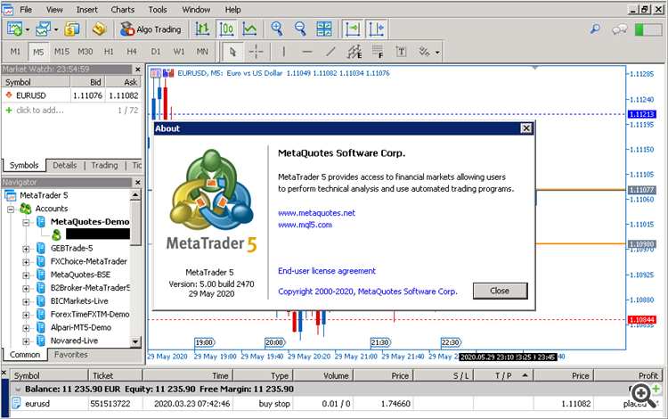
Task: Open the Tools menu
Action: click(x=158, y=10)
